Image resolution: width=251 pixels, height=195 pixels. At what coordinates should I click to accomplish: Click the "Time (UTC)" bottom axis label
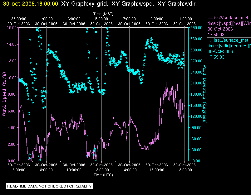[103, 175]
